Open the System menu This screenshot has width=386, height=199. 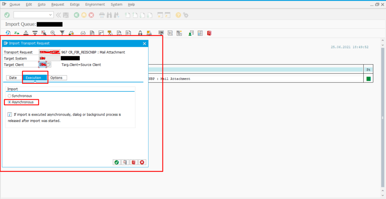116,5
